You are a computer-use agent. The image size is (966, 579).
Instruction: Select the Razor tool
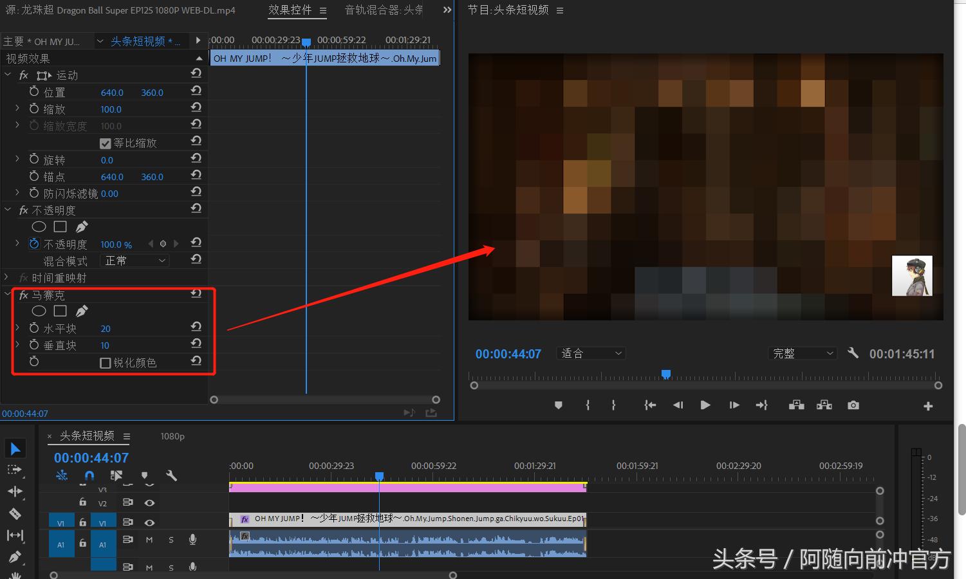click(x=15, y=513)
